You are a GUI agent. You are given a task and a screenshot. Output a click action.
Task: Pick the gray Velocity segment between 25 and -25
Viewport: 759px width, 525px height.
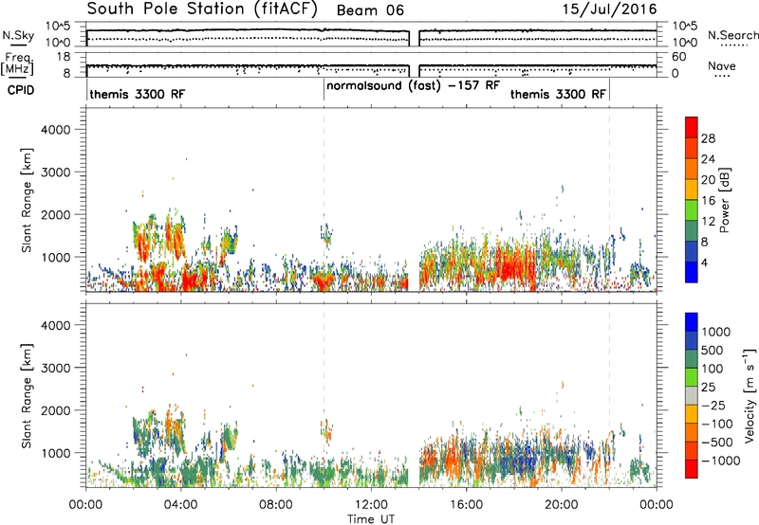pos(692,396)
